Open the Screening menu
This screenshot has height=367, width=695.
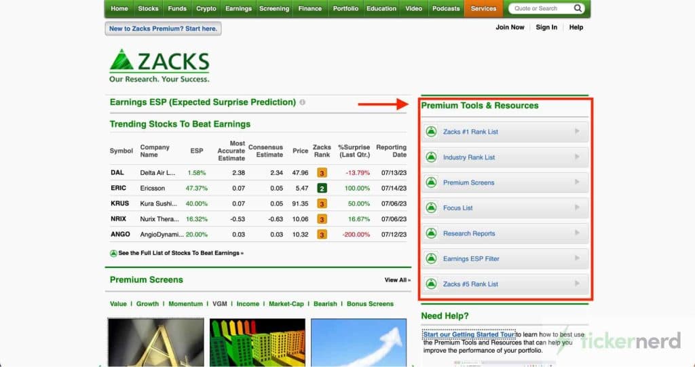(274, 8)
